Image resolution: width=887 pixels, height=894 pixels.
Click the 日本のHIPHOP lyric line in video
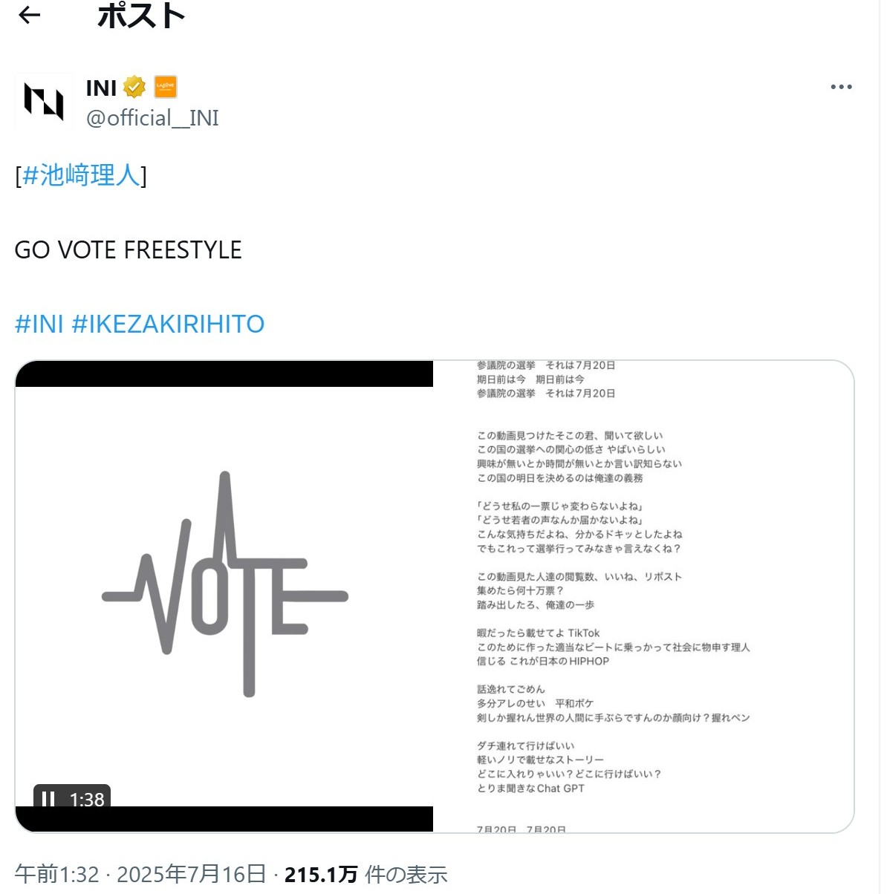(x=543, y=662)
